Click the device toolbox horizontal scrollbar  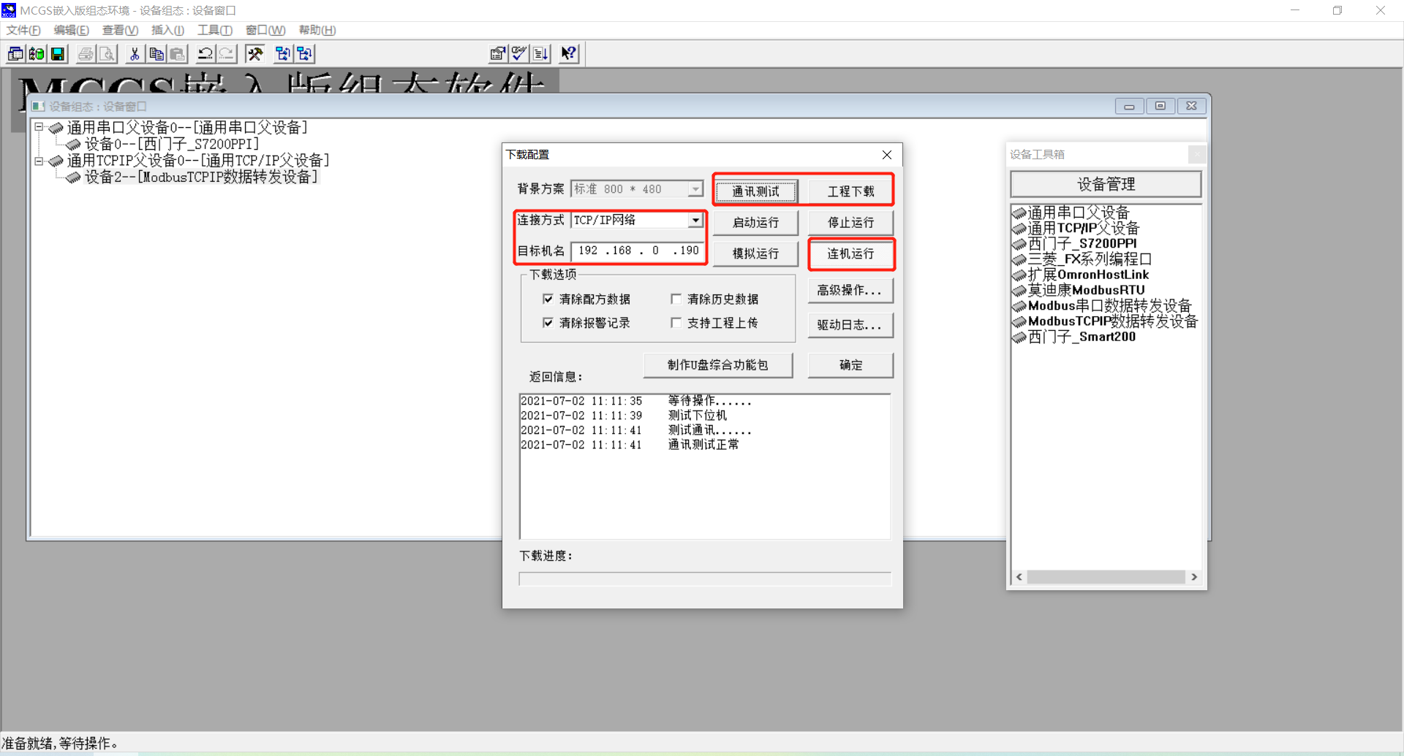click(x=1106, y=577)
